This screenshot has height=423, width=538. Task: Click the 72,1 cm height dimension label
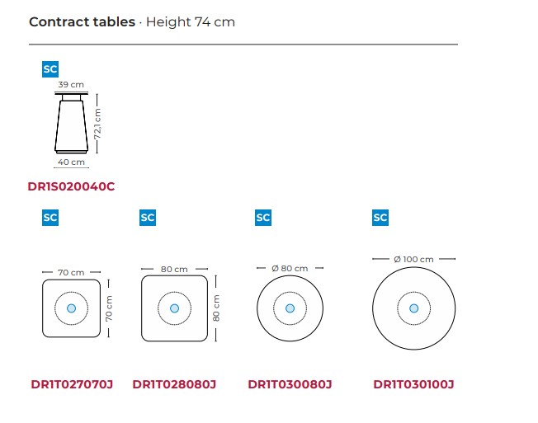[98, 124]
